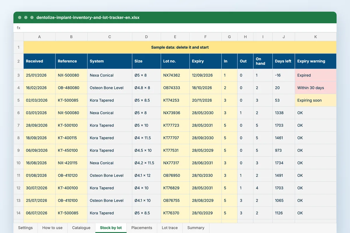Select column A header

pos(39,37)
